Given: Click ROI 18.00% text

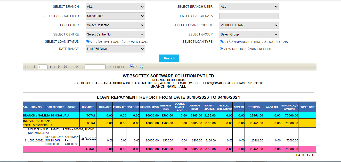Looking at the screenshot, I should [x=53, y=141].
